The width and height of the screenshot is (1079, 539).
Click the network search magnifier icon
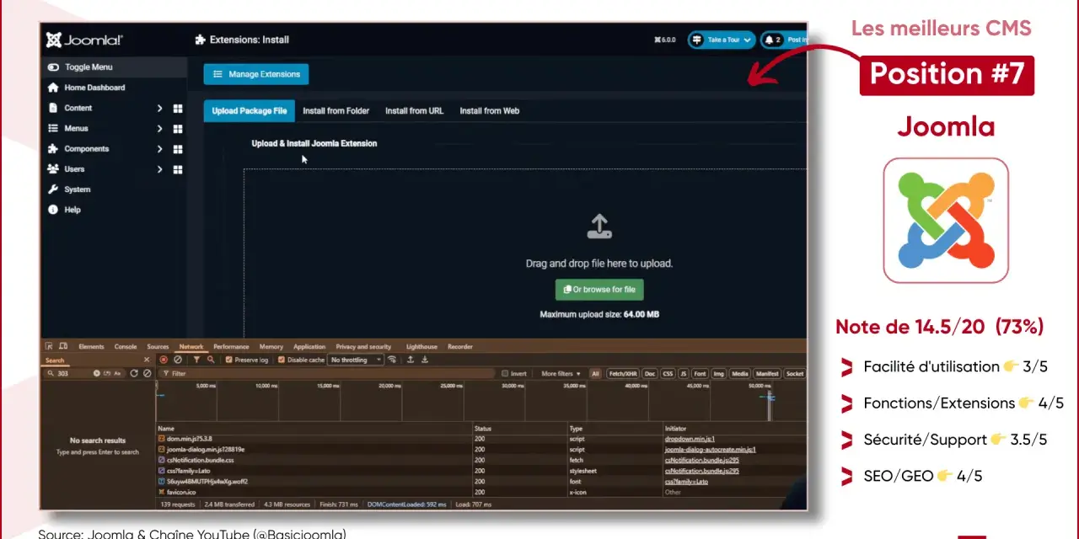click(211, 360)
